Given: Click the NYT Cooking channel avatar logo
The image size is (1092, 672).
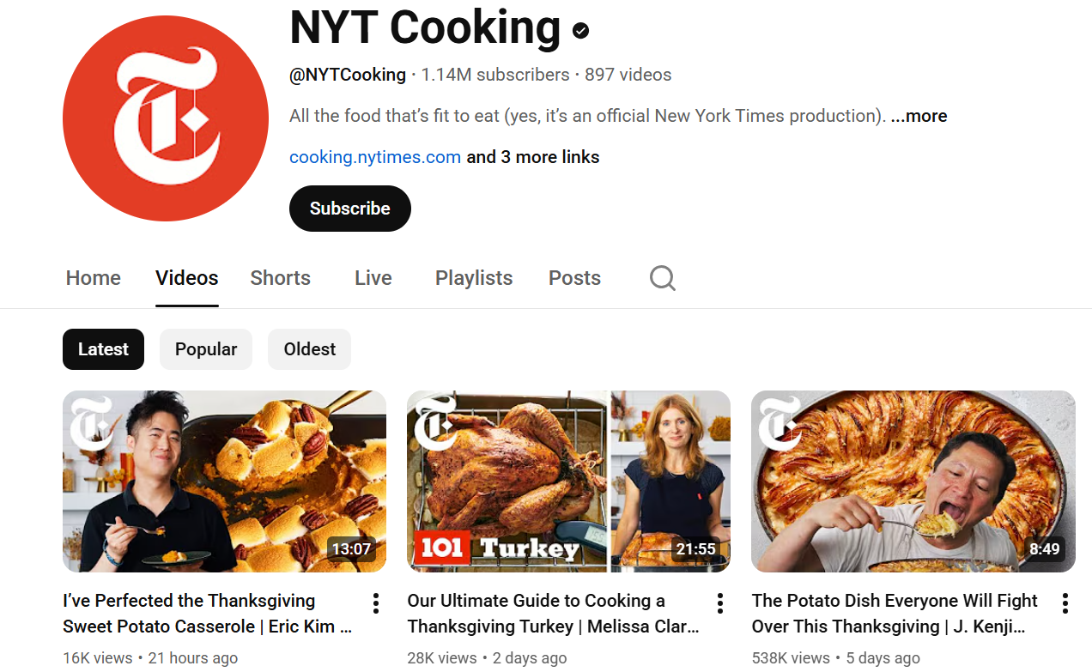Looking at the screenshot, I should (166, 118).
